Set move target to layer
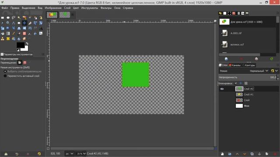 (19, 62)
